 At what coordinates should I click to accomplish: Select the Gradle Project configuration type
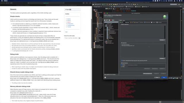point(109,24)
